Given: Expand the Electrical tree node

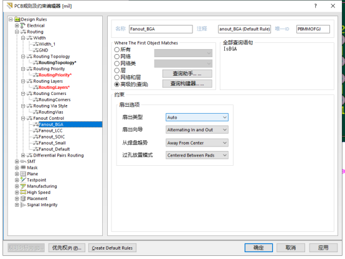Looking at the screenshot, I should [x=17, y=25].
